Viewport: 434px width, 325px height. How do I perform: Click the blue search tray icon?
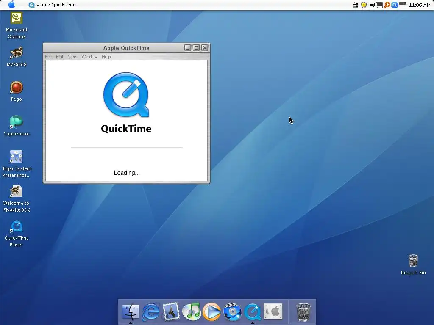[x=395, y=5]
